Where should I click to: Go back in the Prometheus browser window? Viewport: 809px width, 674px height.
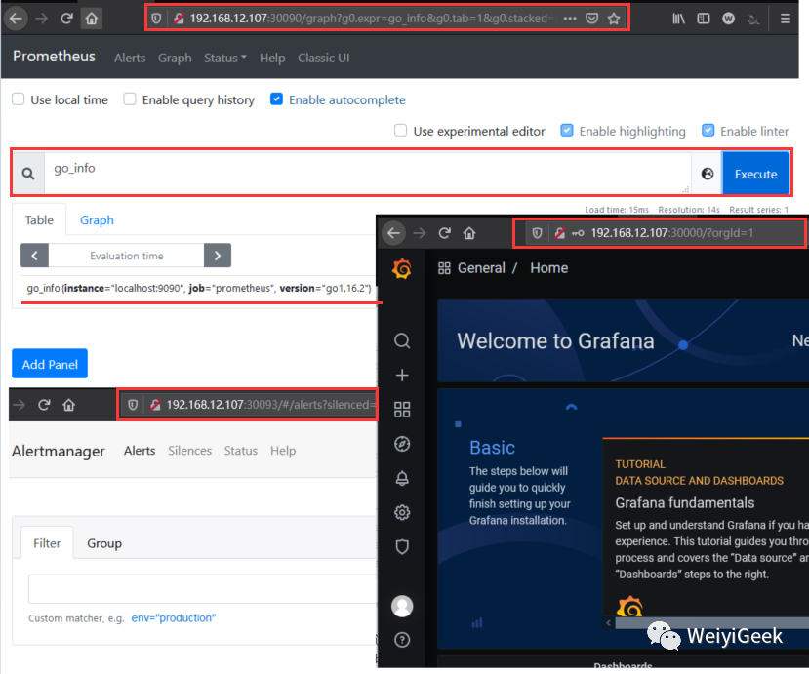16,19
